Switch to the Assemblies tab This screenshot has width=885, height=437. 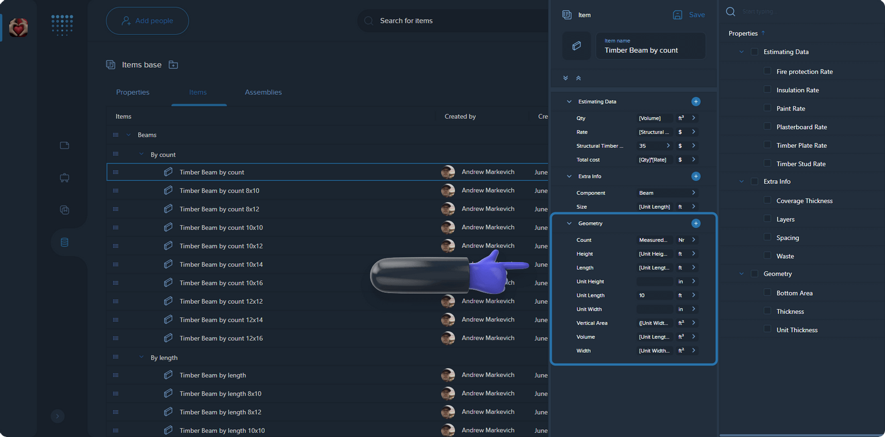263,92
